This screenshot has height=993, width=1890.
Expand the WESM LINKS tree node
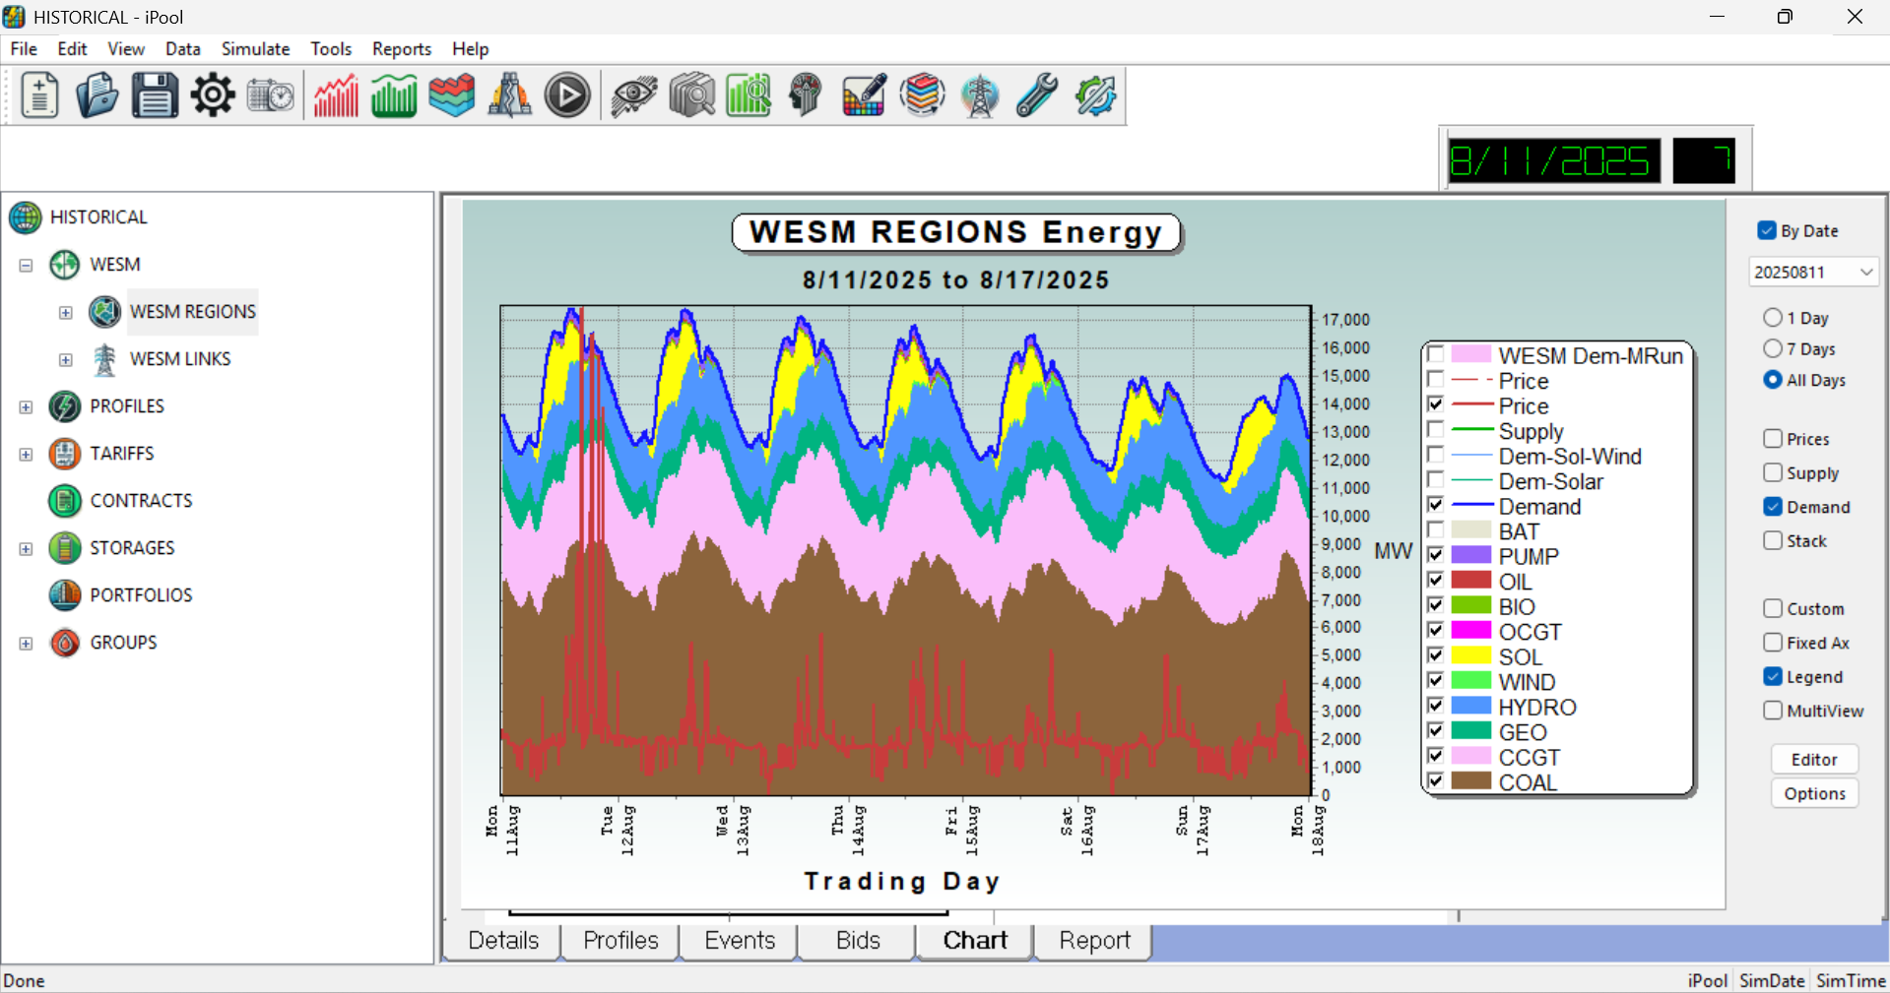[66, 360]
